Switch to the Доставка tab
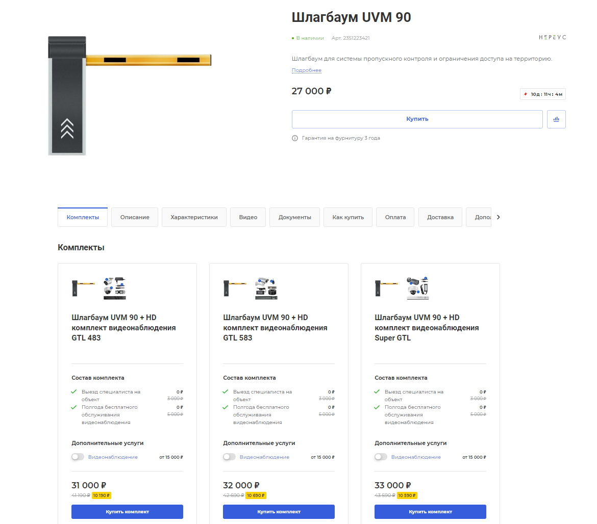This screenshot has height=524, width=597. pyautogui.click(x=440, y=217)
